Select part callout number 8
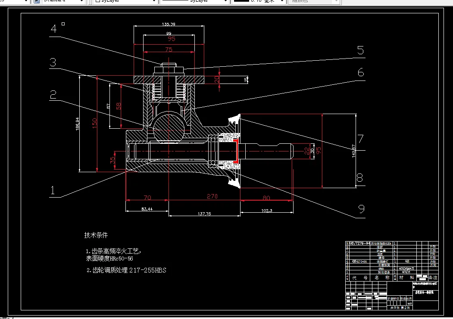This screenshot has width=453, height=319. [x=359, y=178]
